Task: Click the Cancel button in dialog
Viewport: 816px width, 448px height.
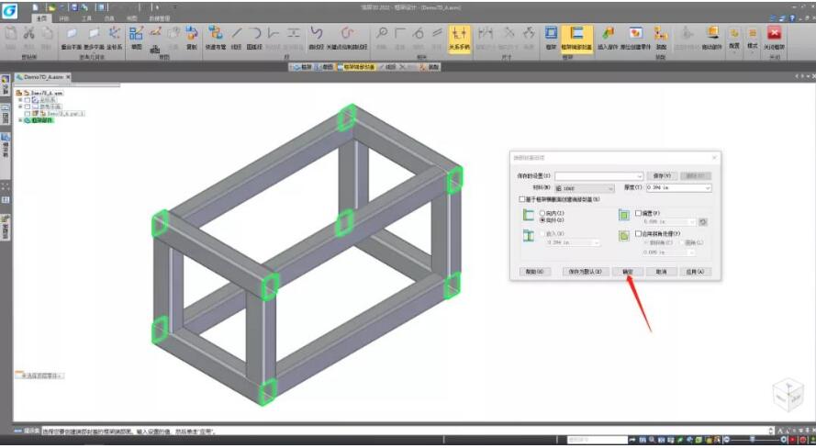Action: (661, 272)
